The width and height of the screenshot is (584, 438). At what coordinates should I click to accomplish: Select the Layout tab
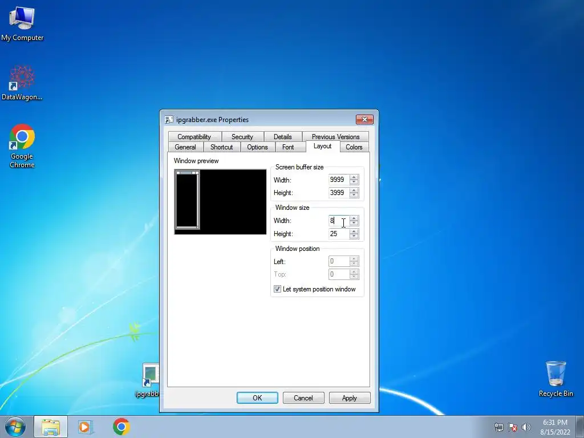click(323, 147)
